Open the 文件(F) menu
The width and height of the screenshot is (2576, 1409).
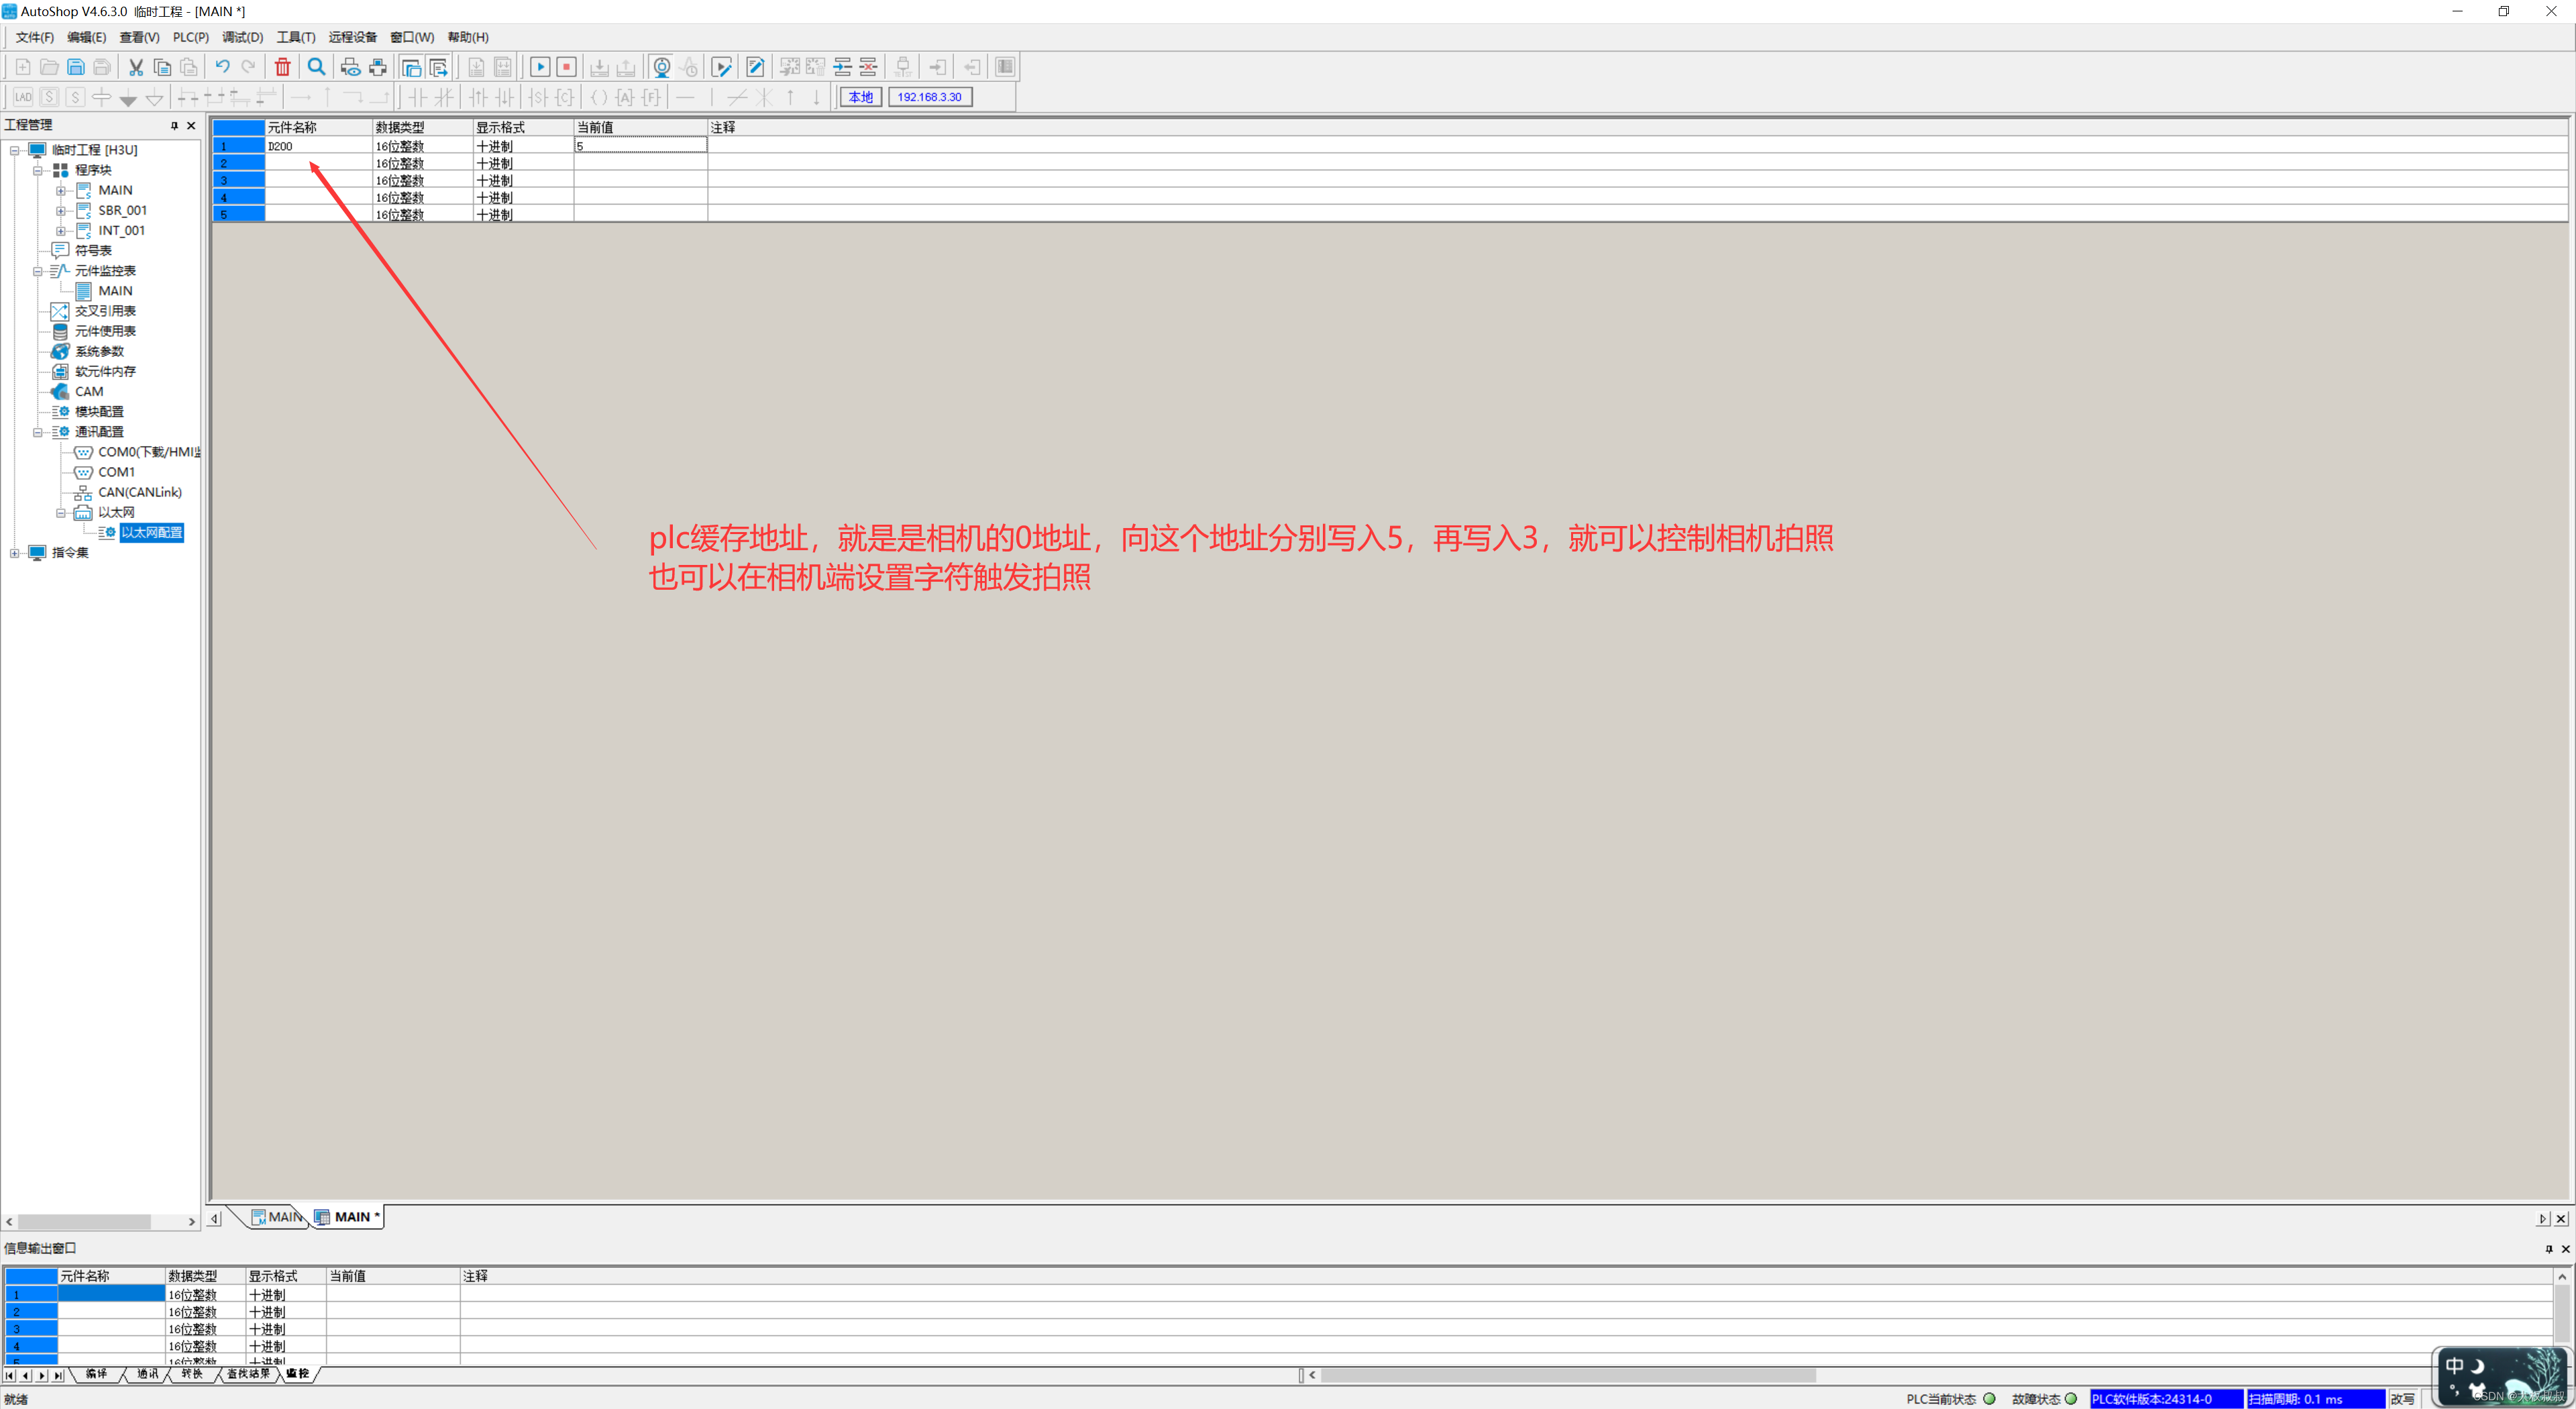pos(35,37)
